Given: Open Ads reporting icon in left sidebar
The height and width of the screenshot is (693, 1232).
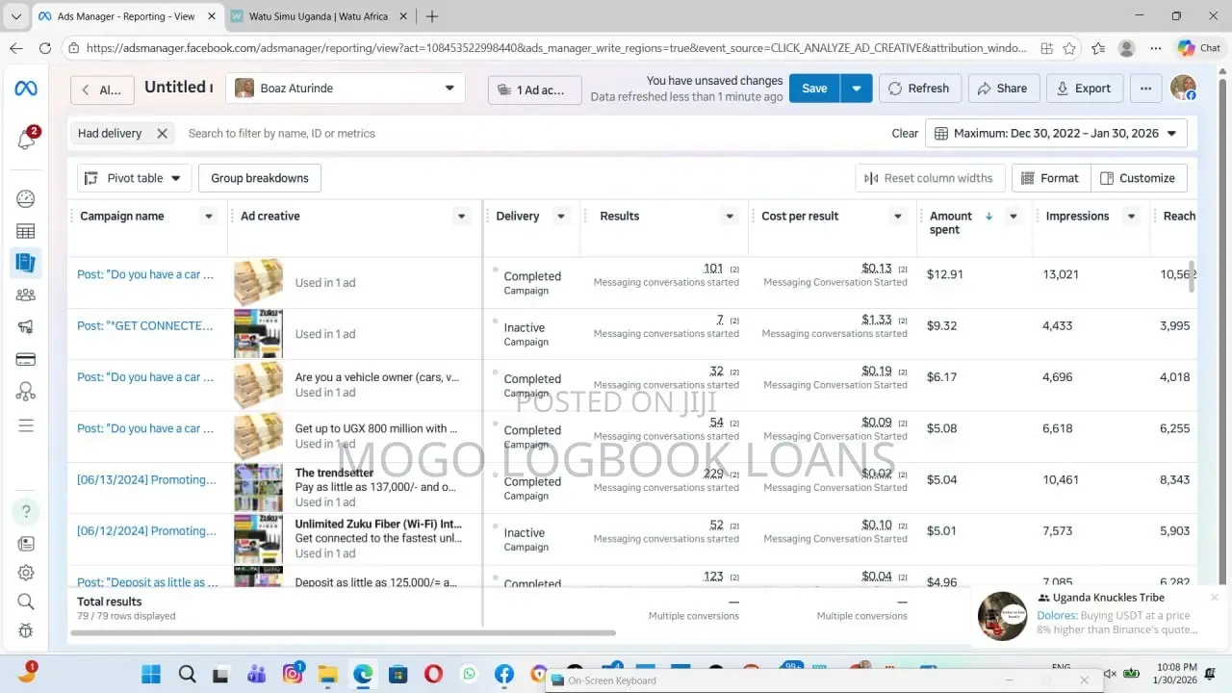Looking at the screenshot, I should 26,263.
